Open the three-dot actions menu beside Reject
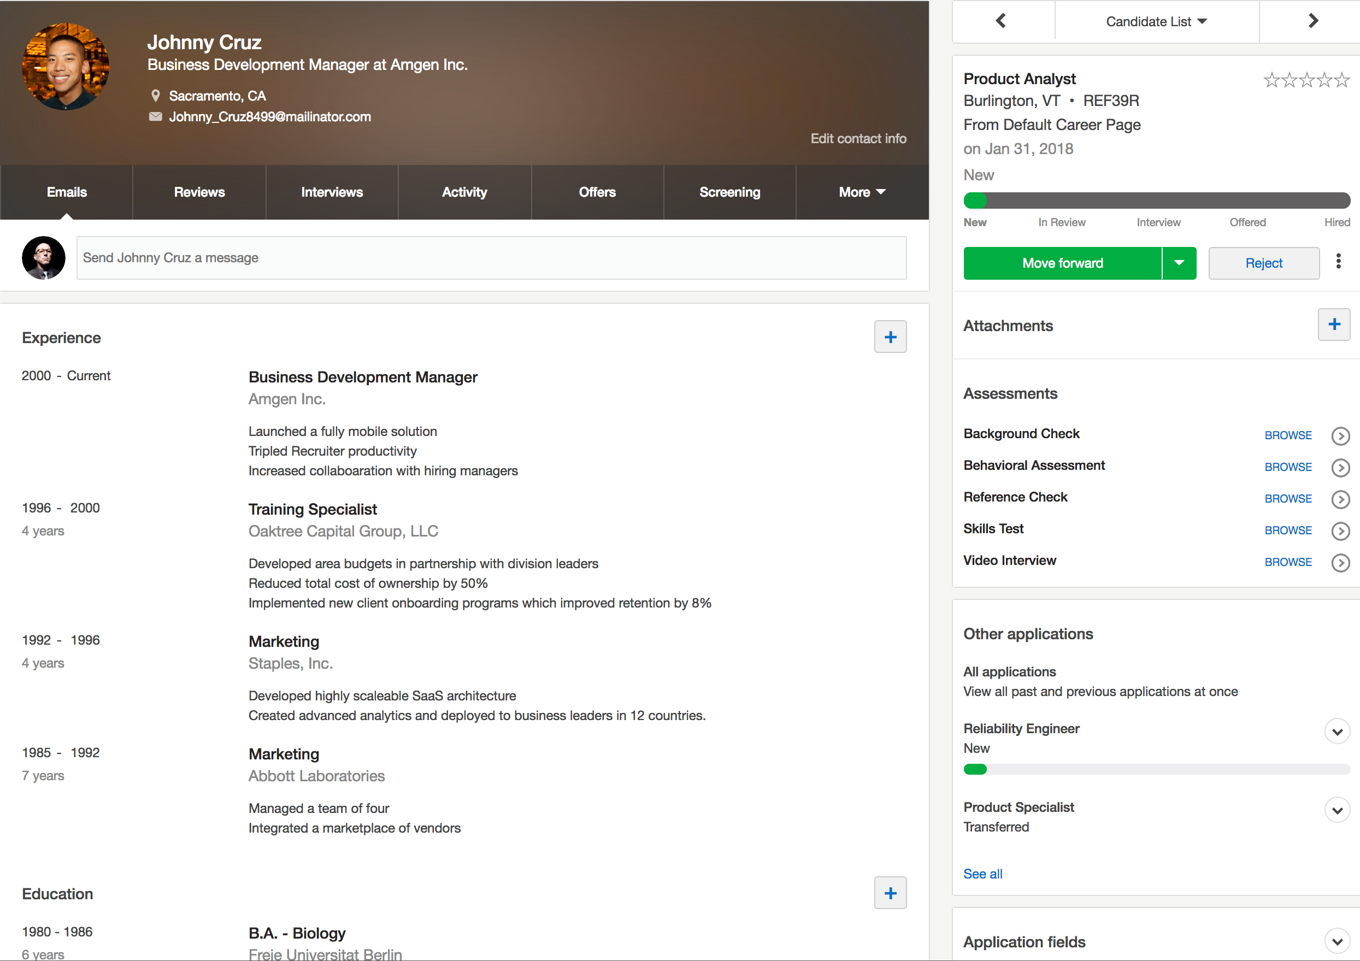Viewport: 1360px width, 961px height. 1338,261
